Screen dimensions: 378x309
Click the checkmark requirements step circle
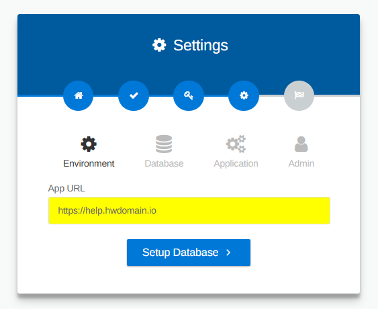[x=134, y=95]
